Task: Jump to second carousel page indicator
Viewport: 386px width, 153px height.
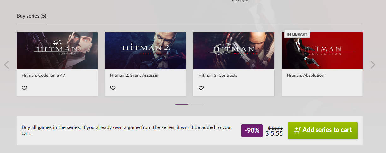Action: point(197,105)
